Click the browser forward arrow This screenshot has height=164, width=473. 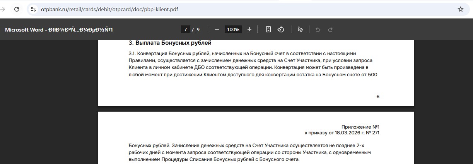click(2, 9)
